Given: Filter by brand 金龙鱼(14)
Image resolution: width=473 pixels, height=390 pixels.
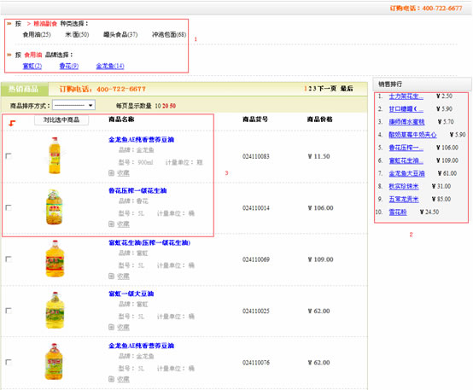Looking at the screenshot, I should (x=110, y=66).
